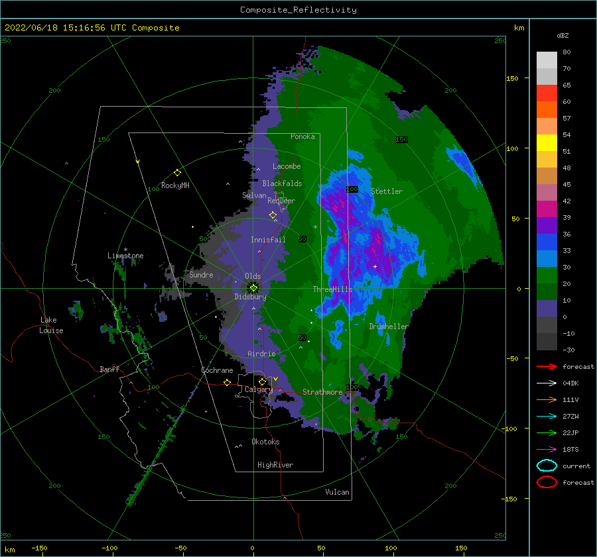Viewport: 597px width, 557px height.
Task: Click the lightest grey swatch below 80
Action: coord(547,60)
